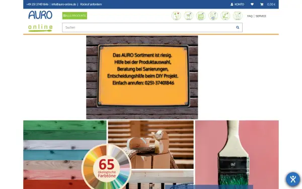Click Rückruf anfordern link

pos(91,4)
